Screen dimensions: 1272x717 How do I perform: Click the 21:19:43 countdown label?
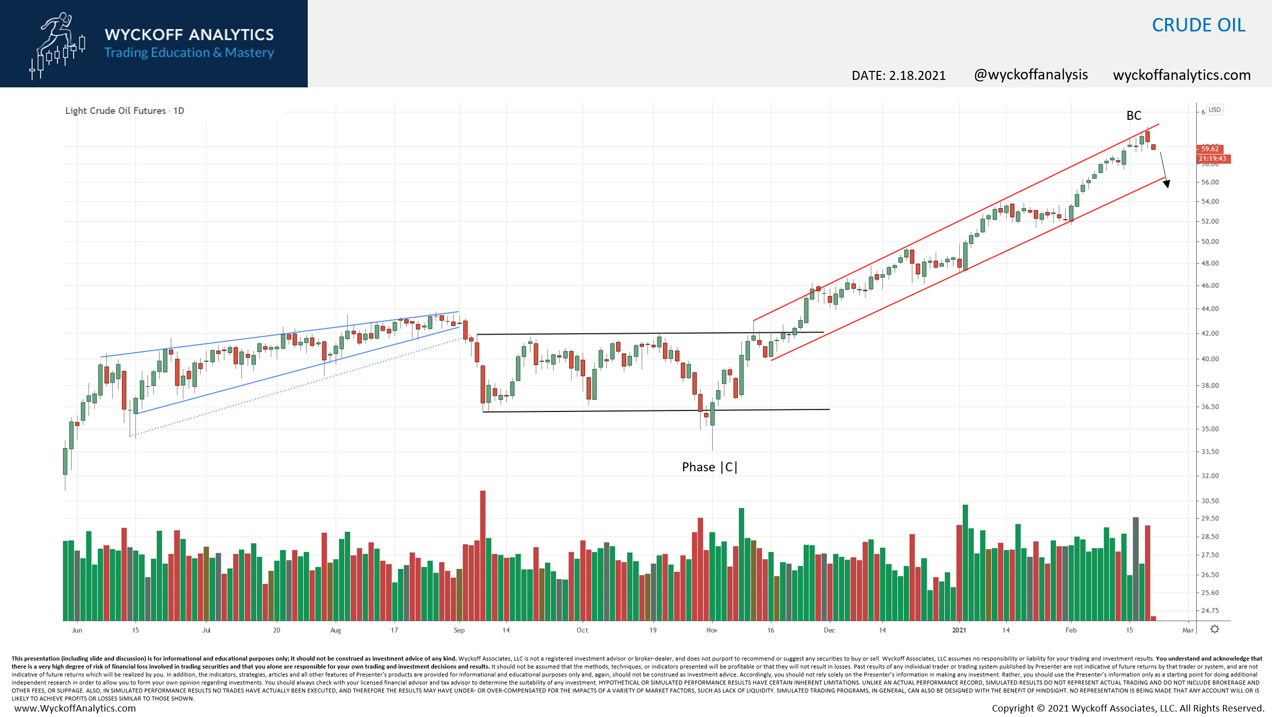(x=1212, y=159)
